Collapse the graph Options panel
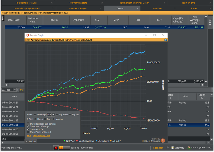The image size is (214, 152). pos(31,141)
